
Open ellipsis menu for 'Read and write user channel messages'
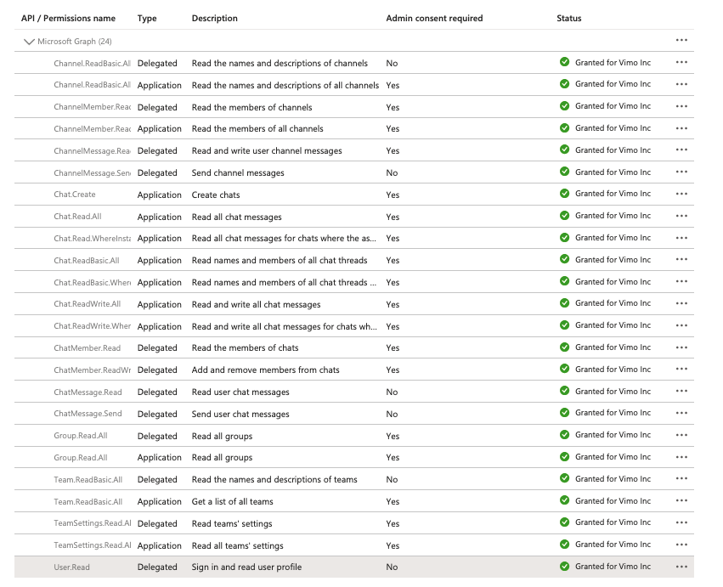681,150
